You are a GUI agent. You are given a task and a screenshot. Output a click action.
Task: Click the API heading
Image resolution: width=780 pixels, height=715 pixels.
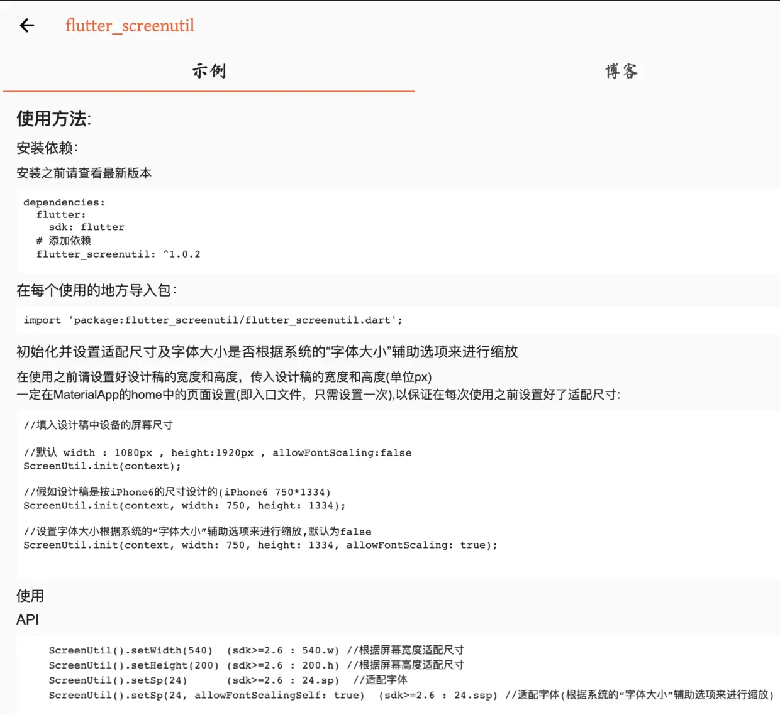click(x=28, y=619)
